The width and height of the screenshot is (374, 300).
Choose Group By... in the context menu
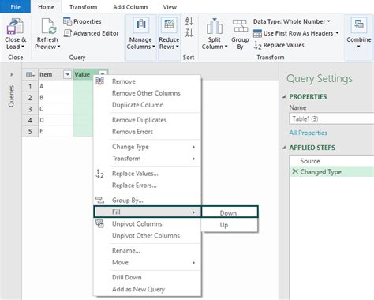128,201
